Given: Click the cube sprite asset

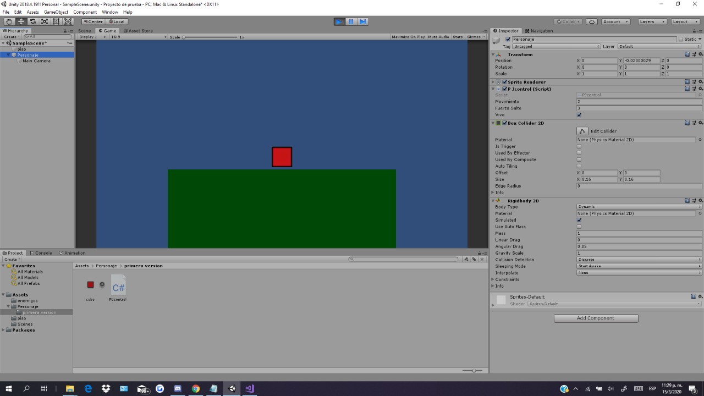Looking at the screenshot, I should (x=90, y=284).
